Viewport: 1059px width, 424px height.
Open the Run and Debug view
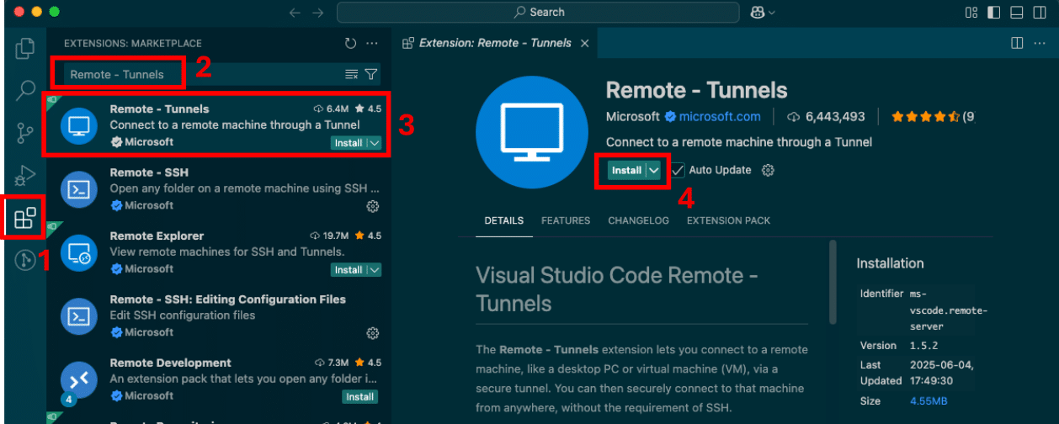(25, 175)
